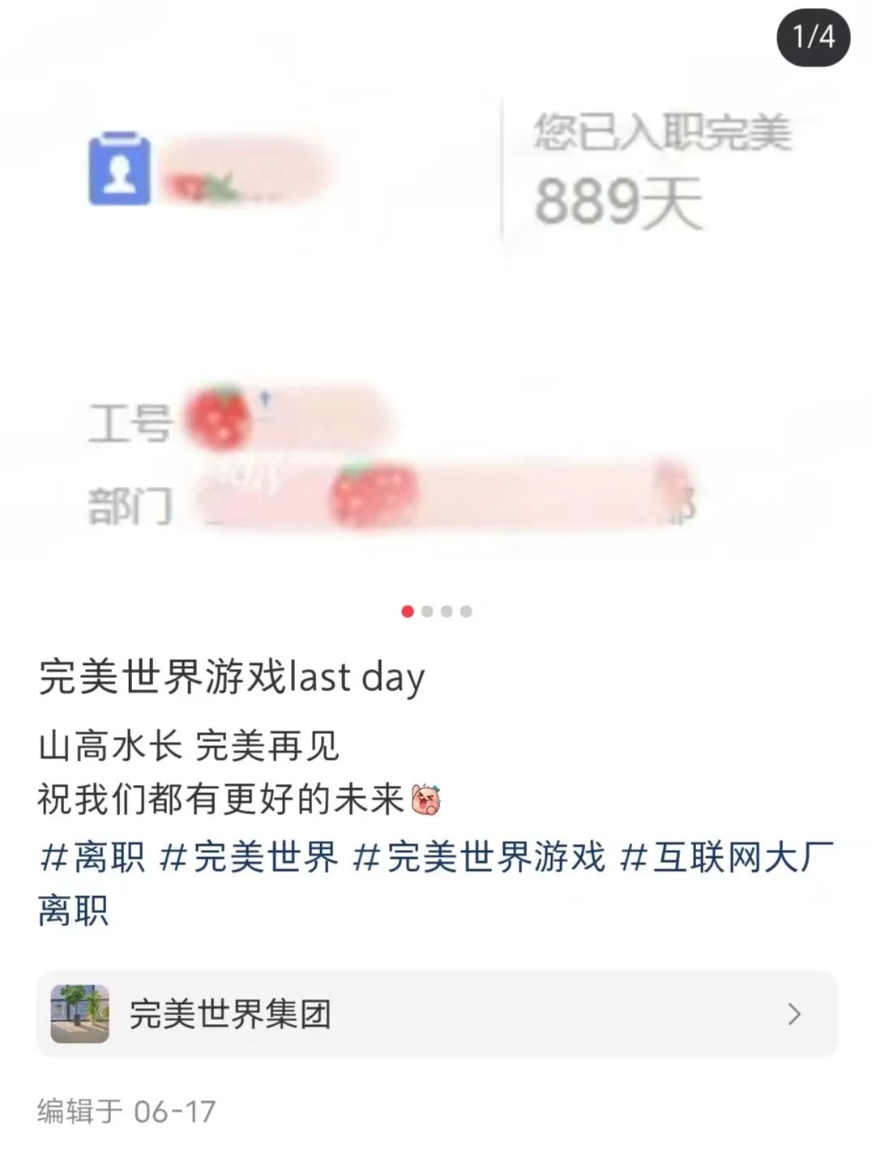This screenshot has height=1158, width=872.
Task: Click the 完美世界集团 location thumbnail image
Action: pos(79,1014)
